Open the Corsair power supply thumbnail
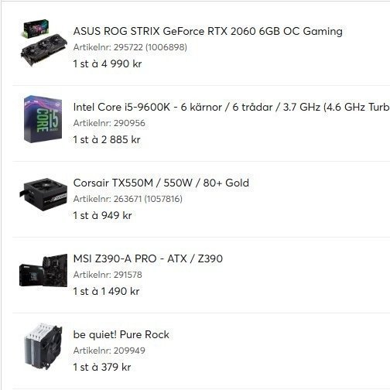Screen dimensions: 390x390 (43, 194)
